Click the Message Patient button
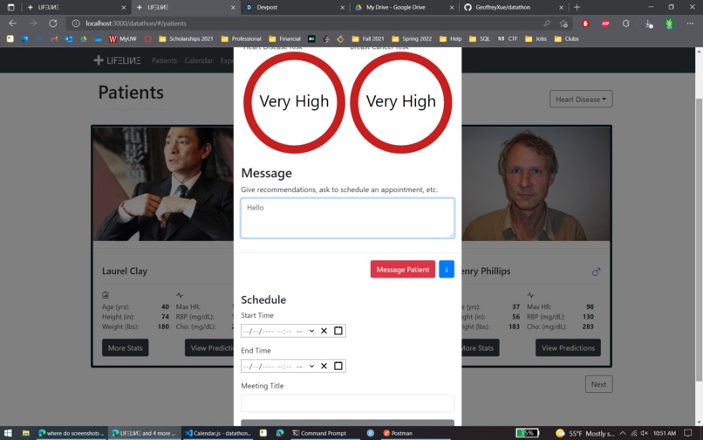Screen dimensions: 703x440 (403, 270)
